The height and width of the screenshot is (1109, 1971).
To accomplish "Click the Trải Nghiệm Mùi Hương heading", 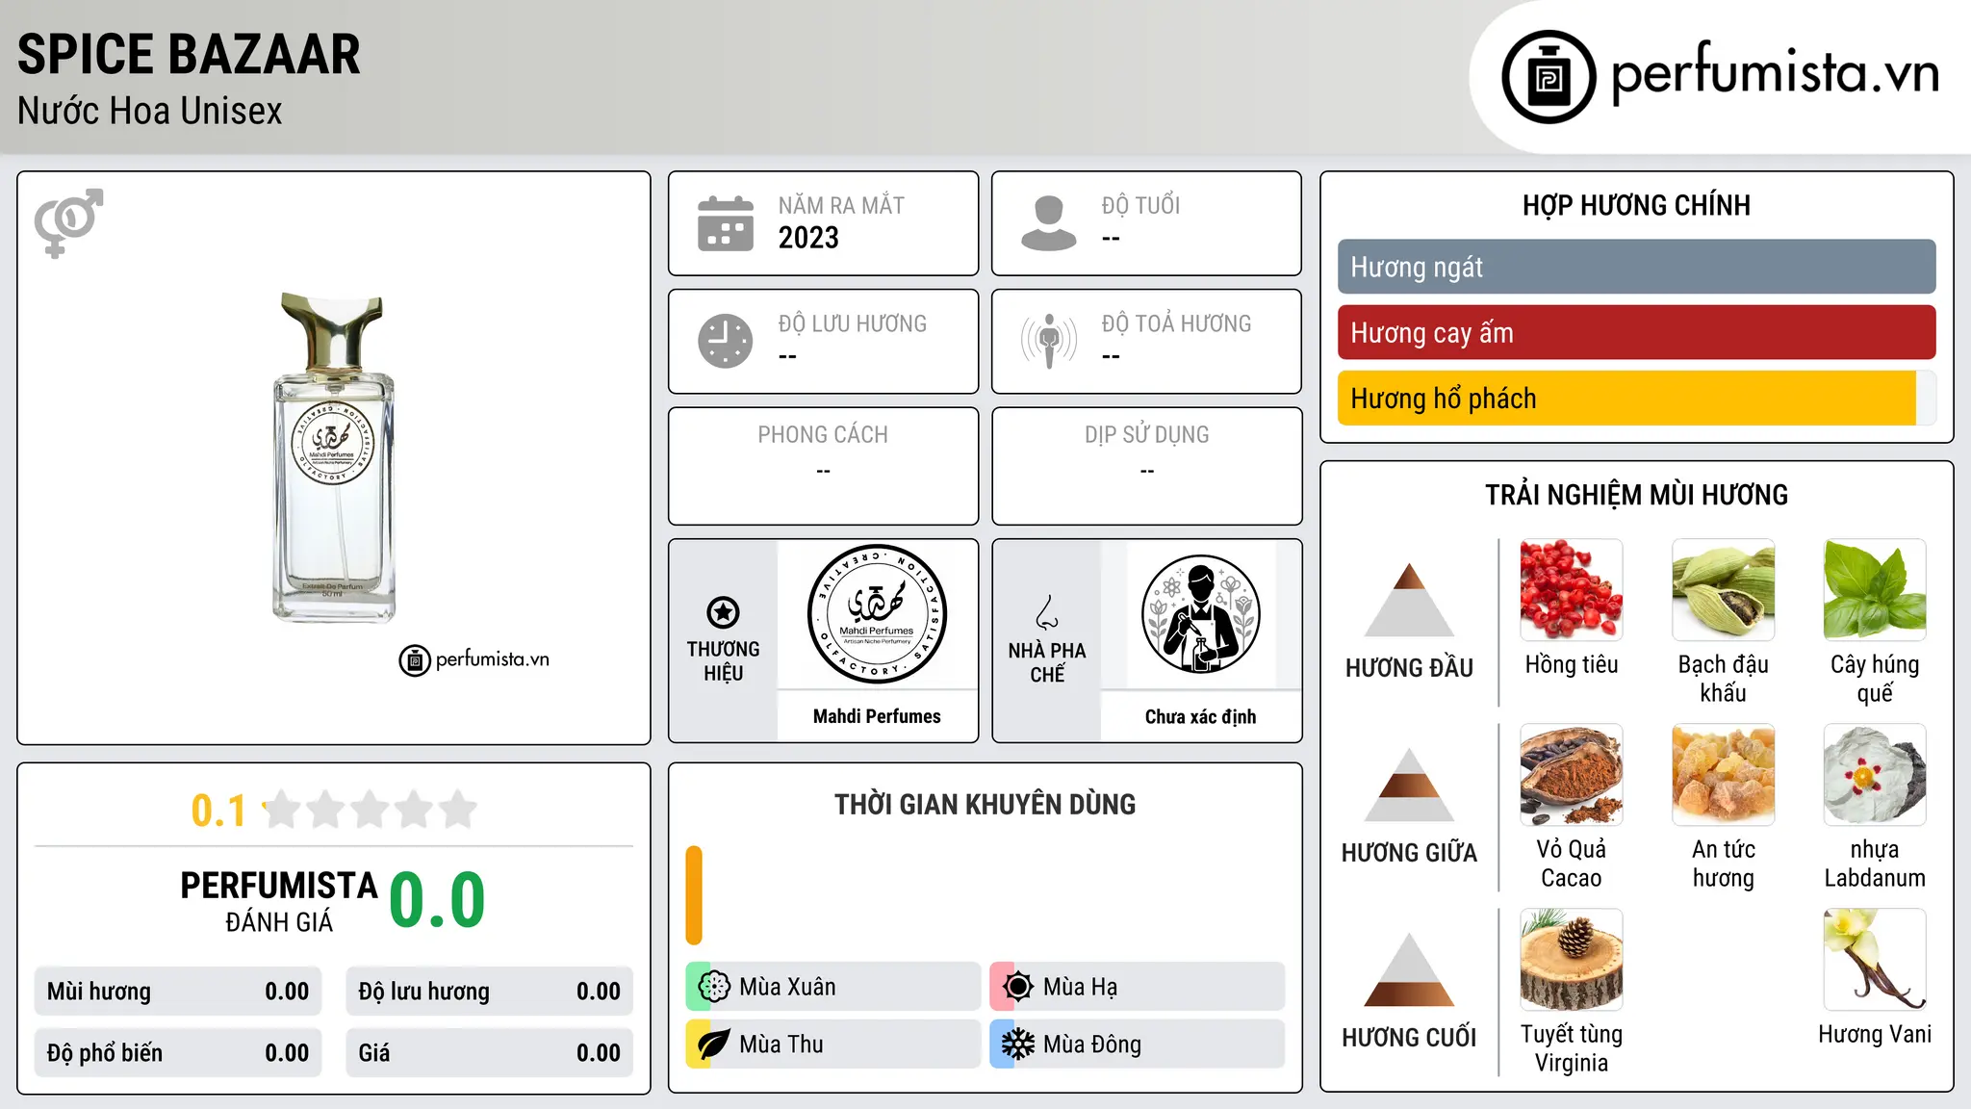I will [1636, 495].
